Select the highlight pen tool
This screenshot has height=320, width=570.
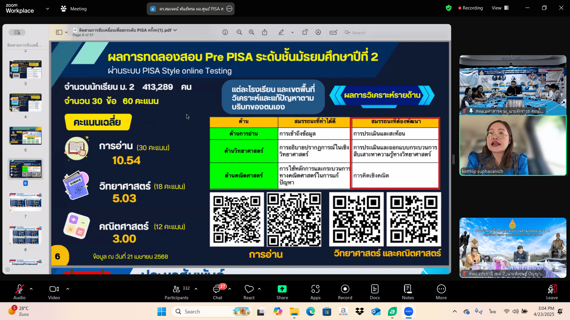[281, 32]
